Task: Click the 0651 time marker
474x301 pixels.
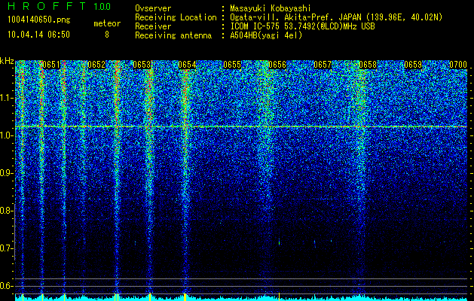Action: tap(51, 65)
